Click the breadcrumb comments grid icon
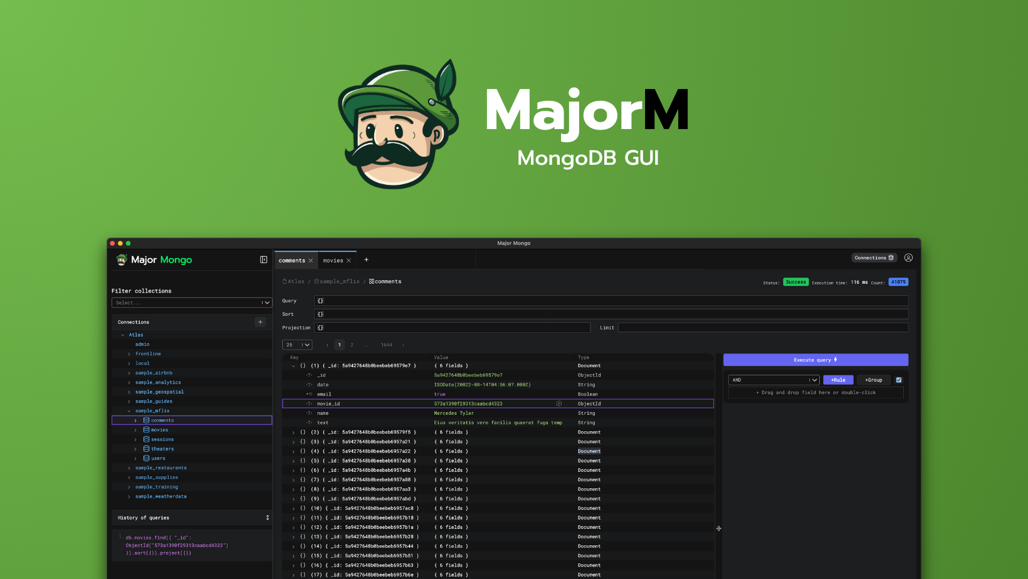The width and height of the screenshot is (1028, 579). [372, 281]
